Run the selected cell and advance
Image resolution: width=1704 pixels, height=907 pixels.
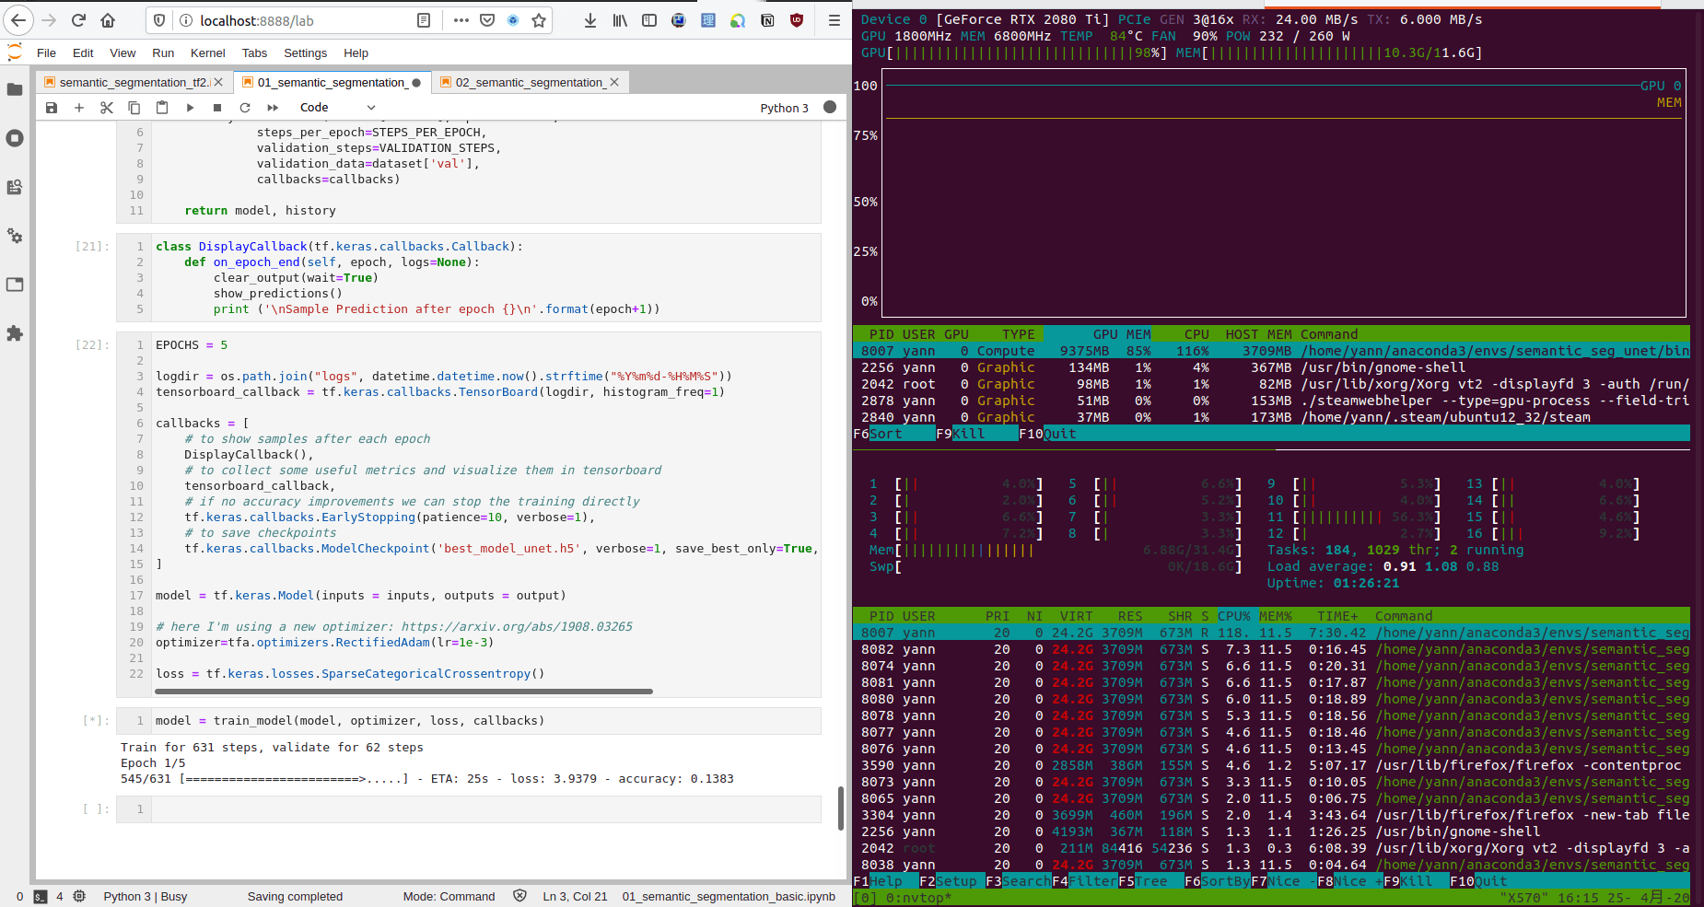[x=190, y=108]
